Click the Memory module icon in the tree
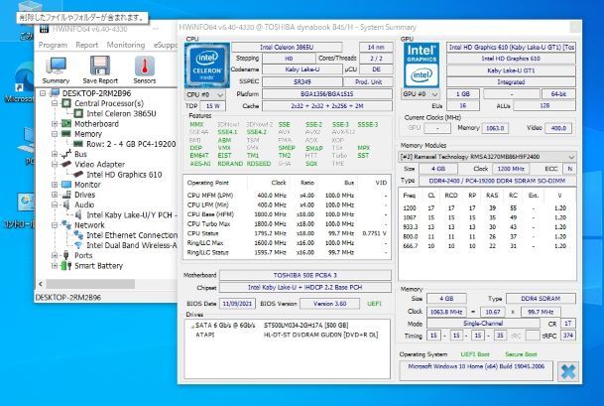Image resolution: width=604 pixels, height=406 pixels. click(x=66, y=134)
